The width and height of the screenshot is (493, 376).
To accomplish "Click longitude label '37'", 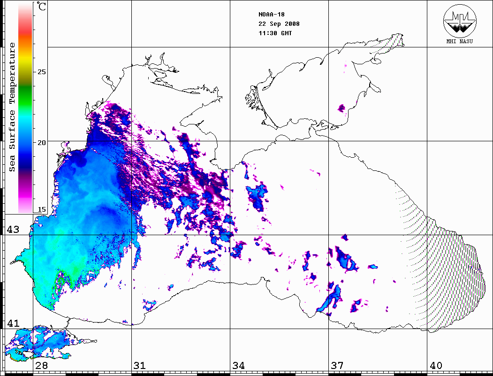I will 337,366.
